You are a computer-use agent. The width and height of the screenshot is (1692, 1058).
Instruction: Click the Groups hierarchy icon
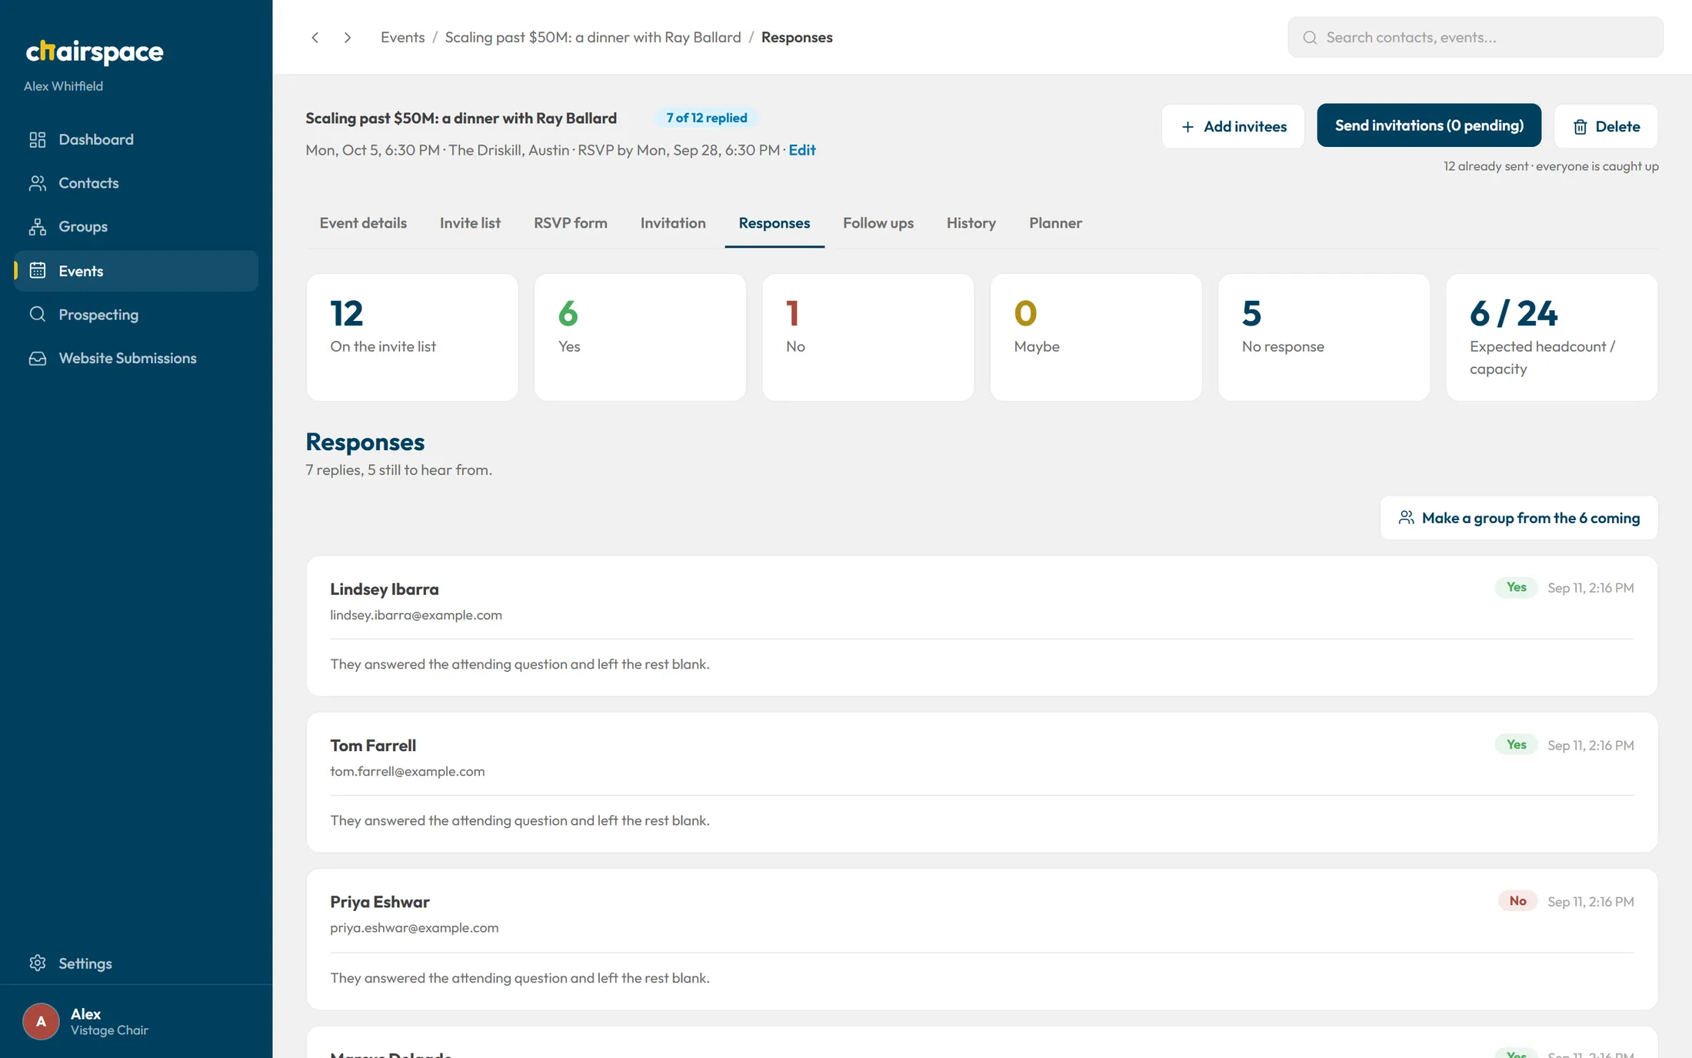click(37, 226)
